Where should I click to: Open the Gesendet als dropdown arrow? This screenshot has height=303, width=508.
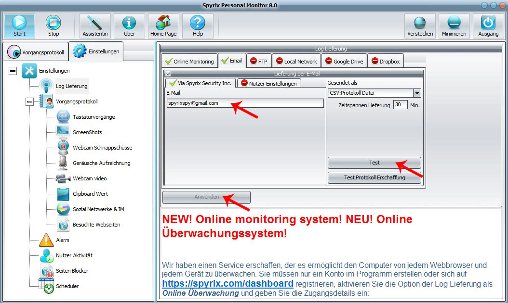click(x=417, y=93)
